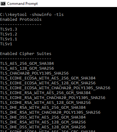Select the TLSv1.1 protocol line

click(x=9, y=39)
